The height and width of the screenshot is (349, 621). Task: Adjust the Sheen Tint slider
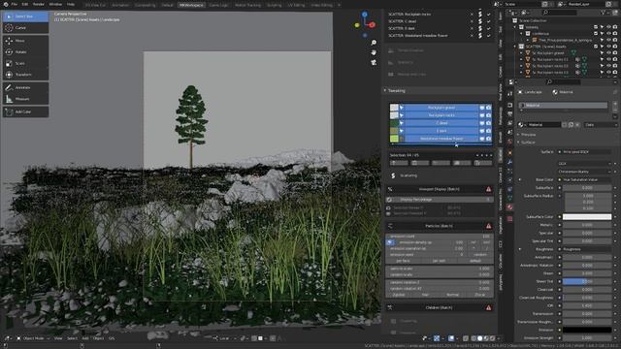tap(587, 281)
